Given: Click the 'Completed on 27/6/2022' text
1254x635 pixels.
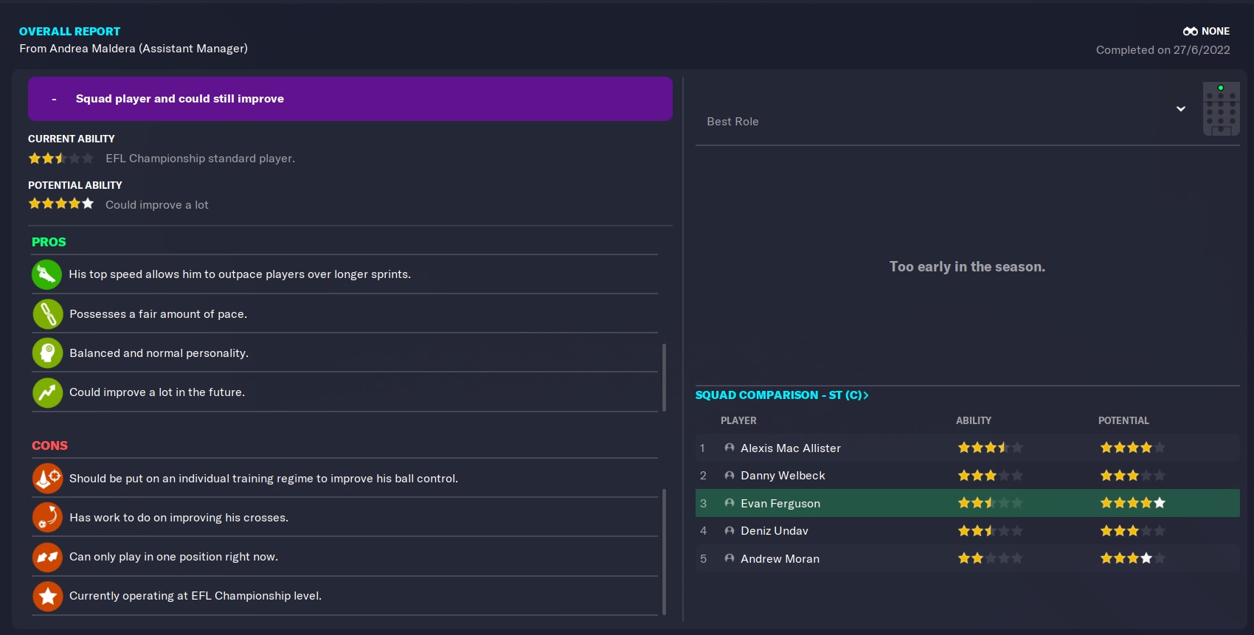Looking at the screenshot, I should coord(1163,50).
